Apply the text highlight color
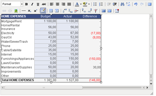The width and height of the screenshot is (156, 96). pyautogui.click(x=85, y=4)
